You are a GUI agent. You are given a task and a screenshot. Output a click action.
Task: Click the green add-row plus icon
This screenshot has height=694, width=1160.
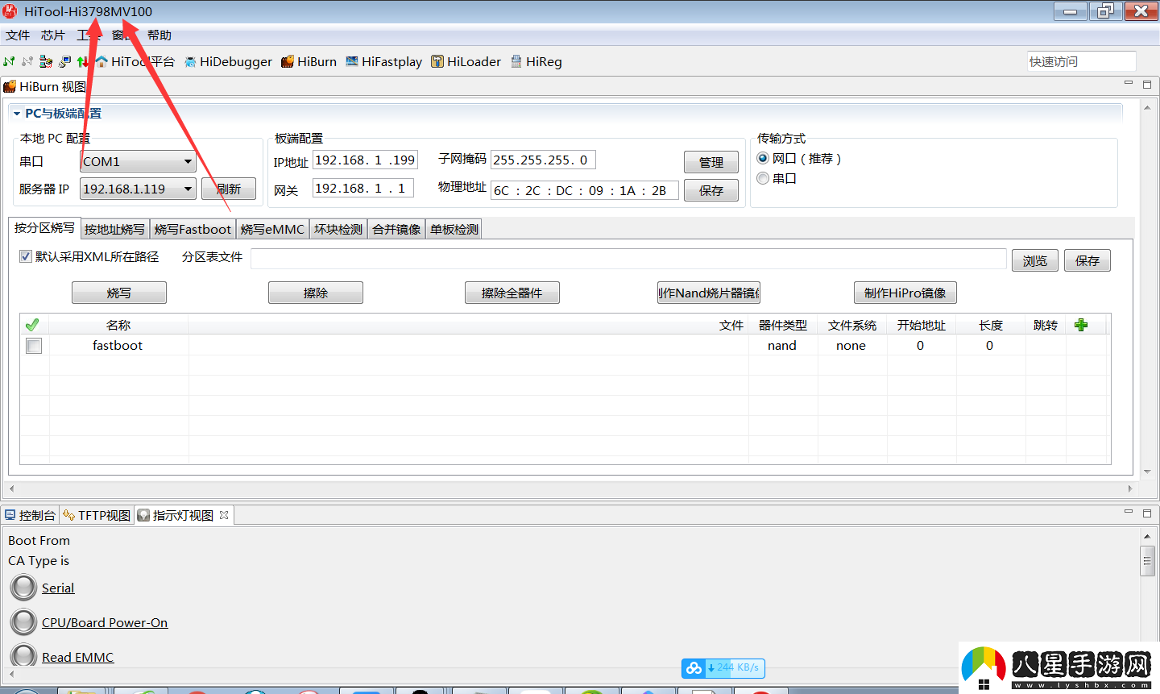click(1081, 324)
